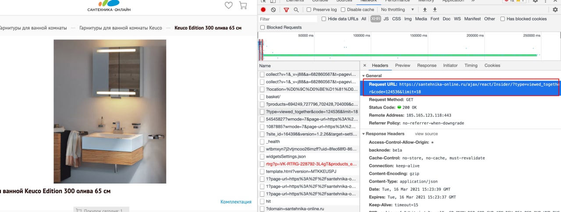The width and height of the screenshot is (561, 212).
Task: Click the Name column header
Action: [x=309, y=65]
